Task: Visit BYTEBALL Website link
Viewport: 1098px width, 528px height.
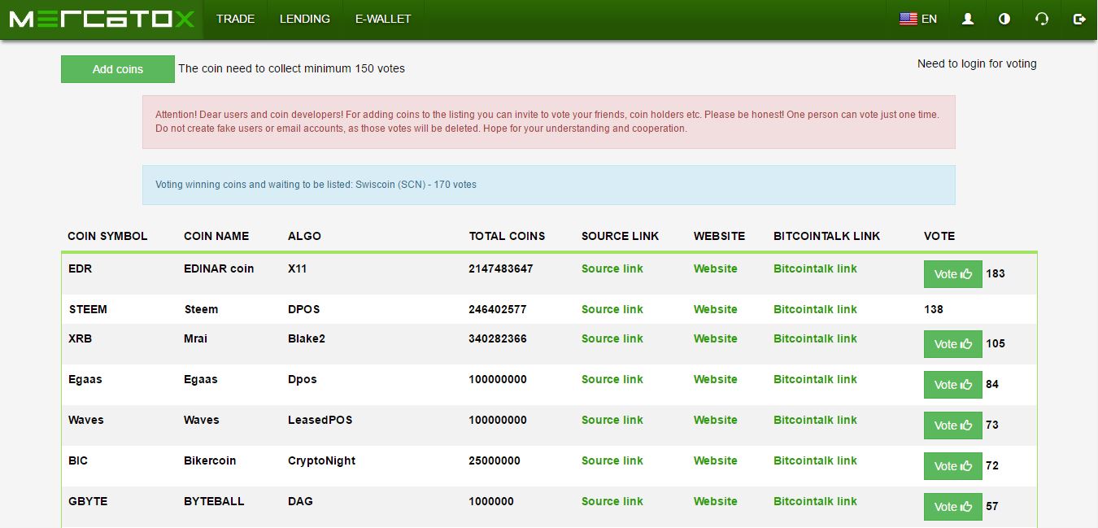Action: (716, 501)
